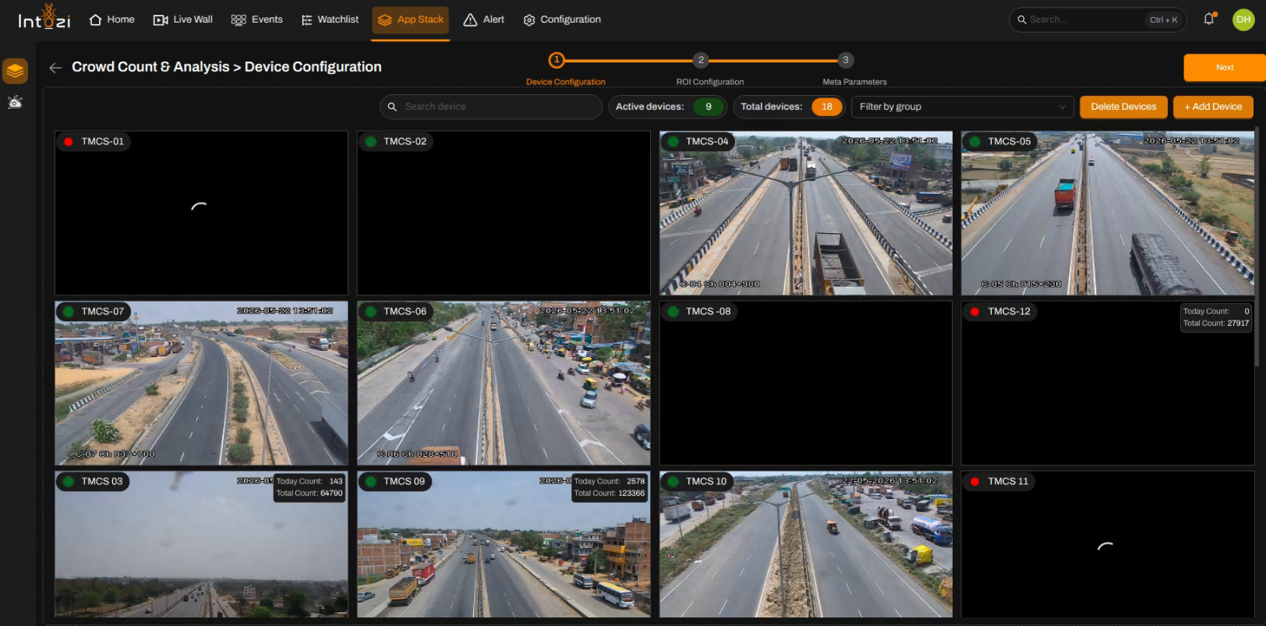This screenshot has height=626, width=1266.
Task: Open the Watchlist menu item
Action: click(330, 19)
